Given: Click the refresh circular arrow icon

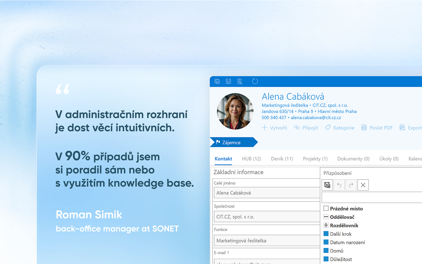Looking at the screenshot, I should 255,81.
